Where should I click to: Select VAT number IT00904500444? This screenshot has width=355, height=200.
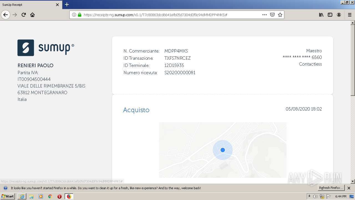[x=34, y=79]
